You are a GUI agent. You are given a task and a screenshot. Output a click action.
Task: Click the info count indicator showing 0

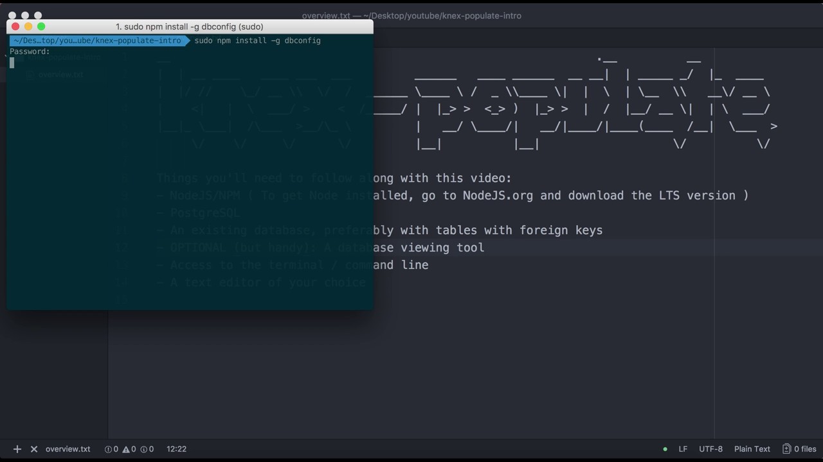(147, 449)
